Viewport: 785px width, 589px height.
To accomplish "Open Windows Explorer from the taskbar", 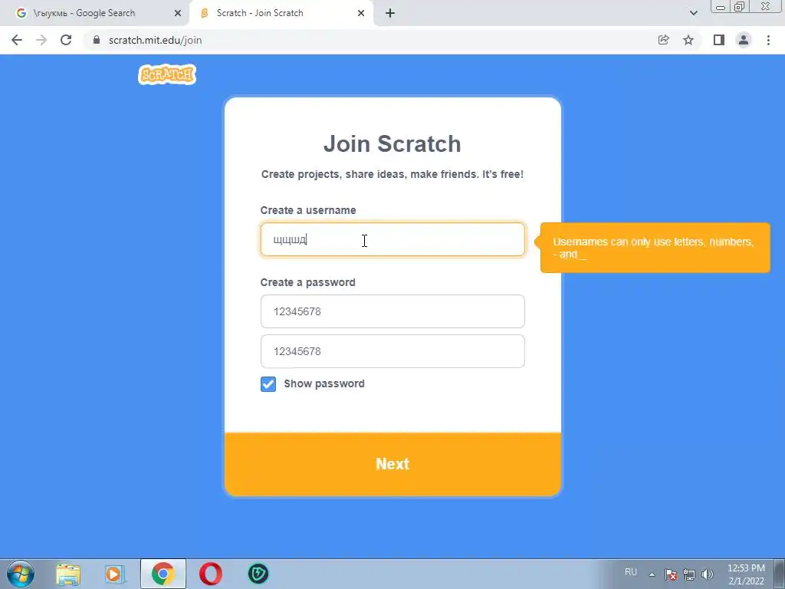I will [68, 574].
